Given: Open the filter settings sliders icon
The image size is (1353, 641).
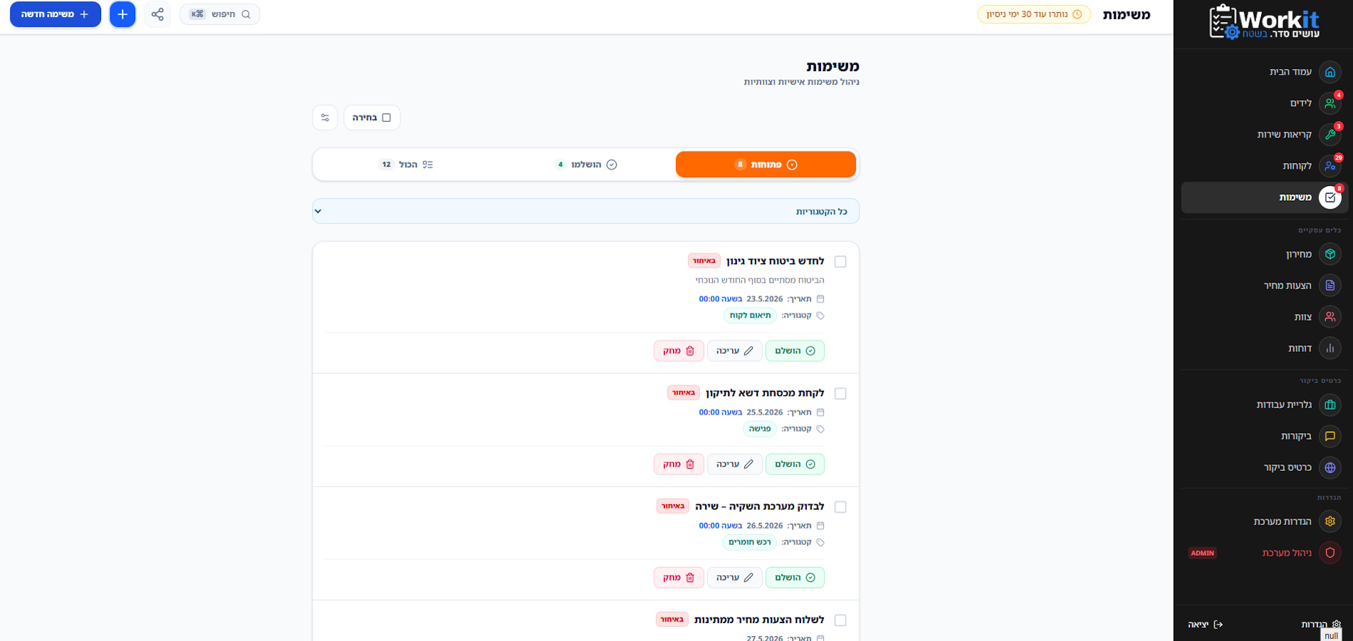Looking at the screenshot, I should tap(325, 118).
